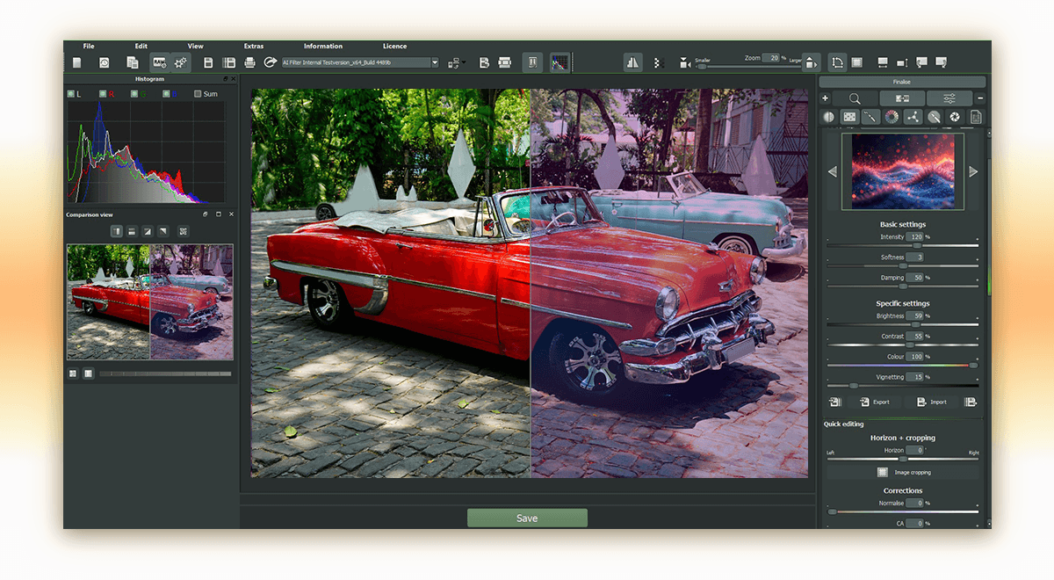The image size is (1054, 580).
Task: Click the floppy disk save icon
Action: (208, 62)
